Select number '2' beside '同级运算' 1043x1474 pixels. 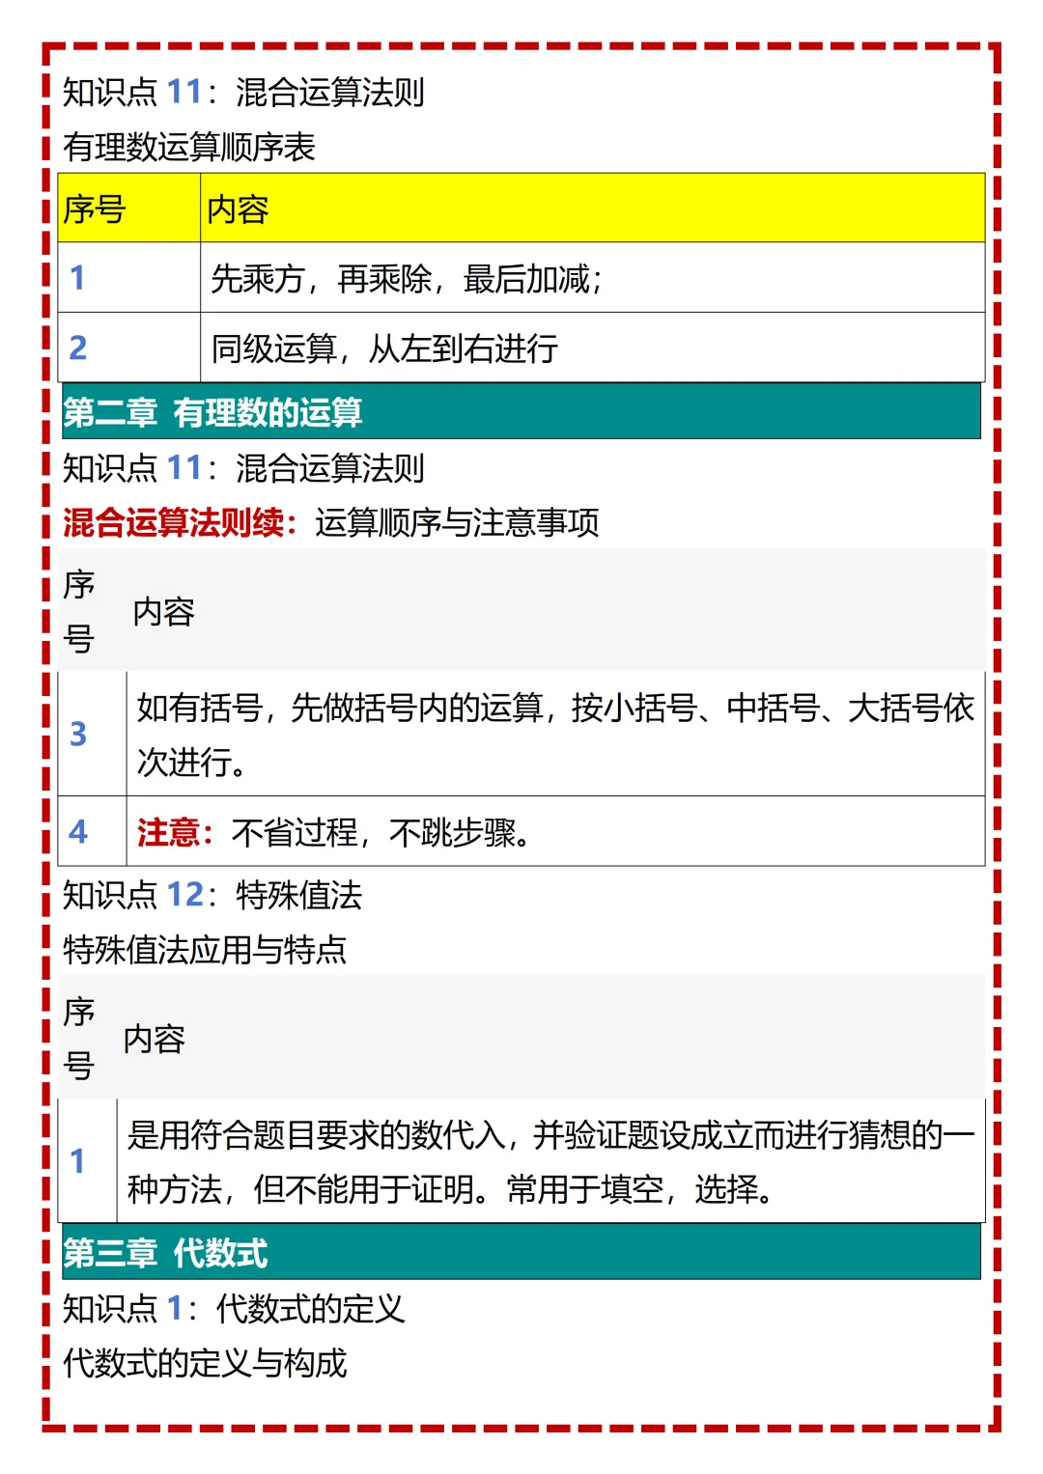[x=78, y=348]
